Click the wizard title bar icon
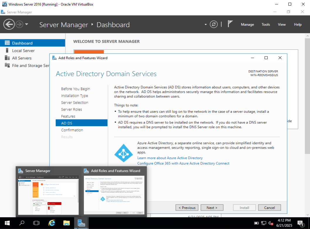This screenshot has height=229, width=310. 54,58
